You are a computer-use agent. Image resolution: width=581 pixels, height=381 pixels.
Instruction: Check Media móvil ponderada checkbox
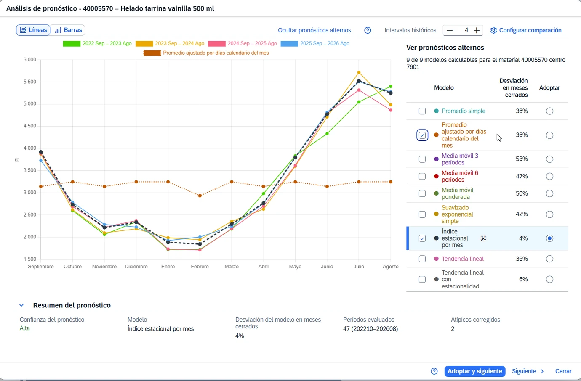tap(422, 193)
